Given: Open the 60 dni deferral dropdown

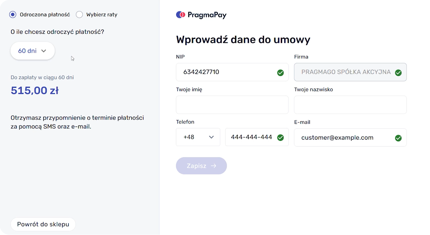Looking at the screenshot, I should (32, 51).
